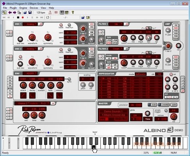Open the View menu
190x156 pixels.
(43, 8)
